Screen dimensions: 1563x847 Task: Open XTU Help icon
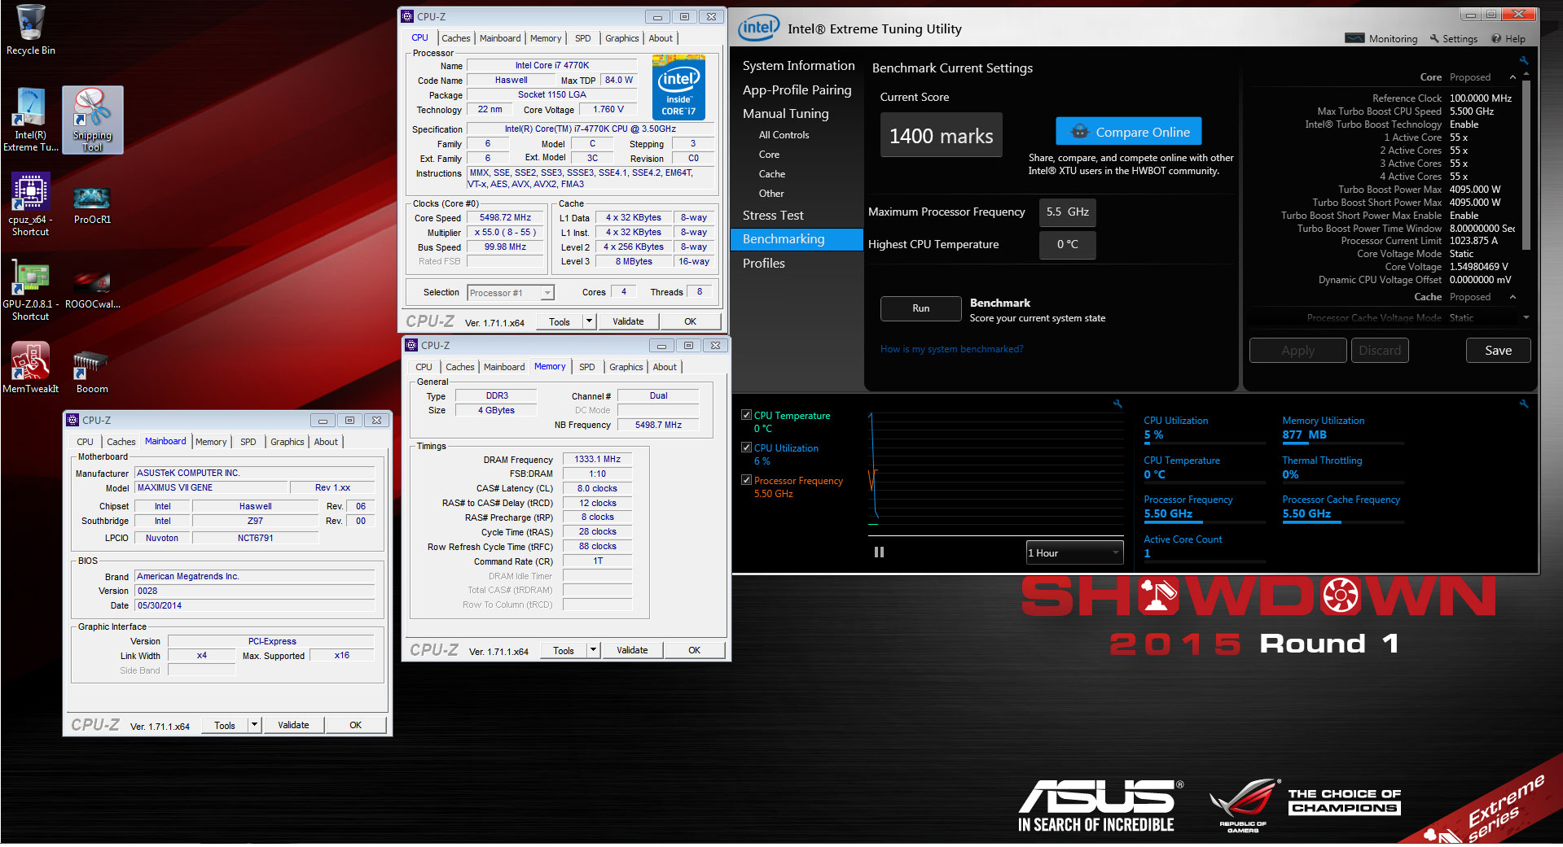point(1496,38)
